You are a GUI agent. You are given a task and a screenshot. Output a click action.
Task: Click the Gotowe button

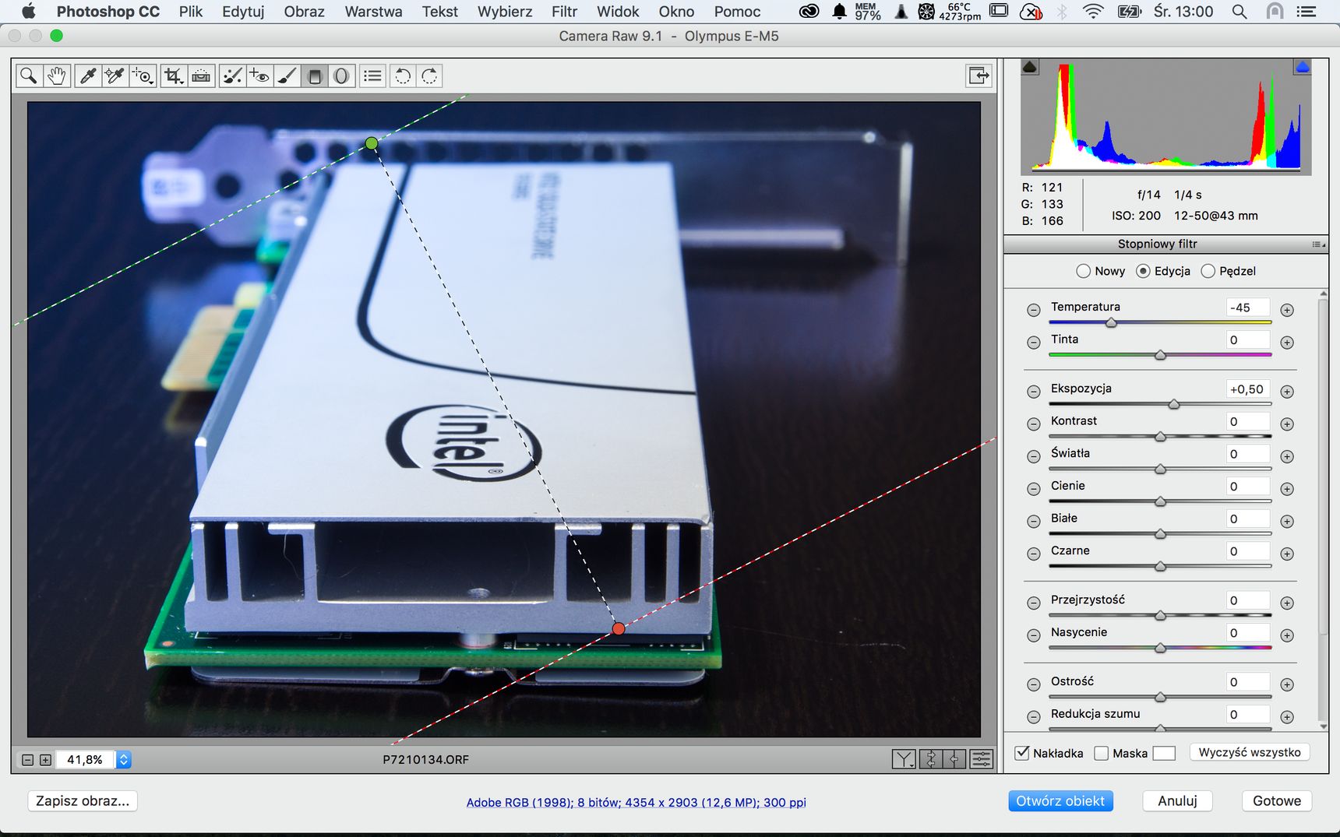point(1277,801)
